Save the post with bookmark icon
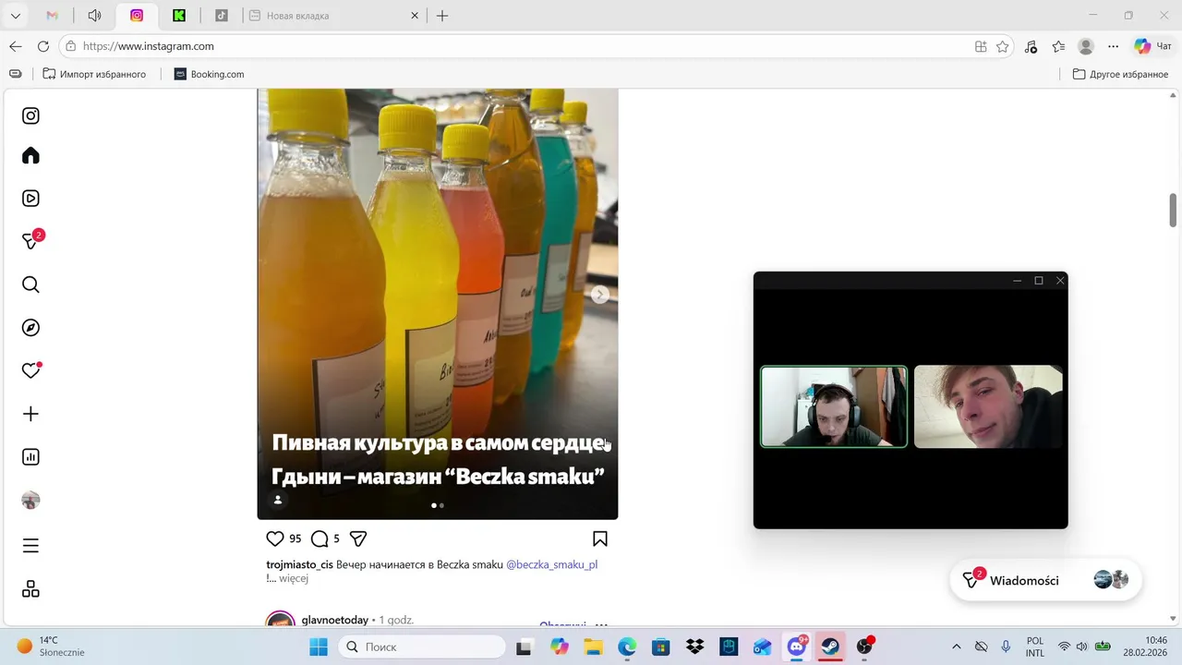Viewport: 1182px width, 665px height. 599,538
